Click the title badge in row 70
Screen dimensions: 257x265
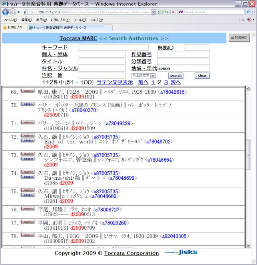[x=28, y=104]
